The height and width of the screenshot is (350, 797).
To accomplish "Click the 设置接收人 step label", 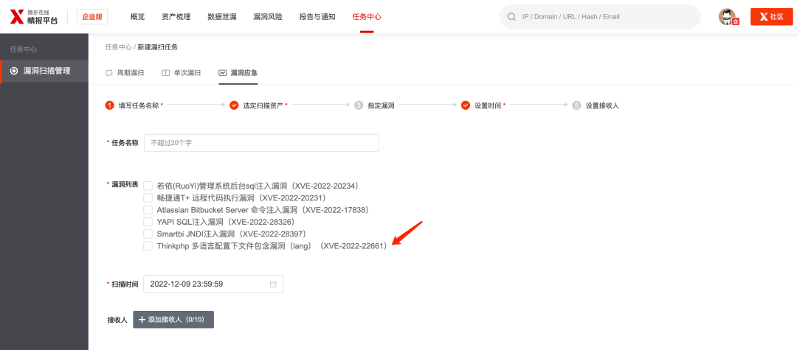I will 602,105.
